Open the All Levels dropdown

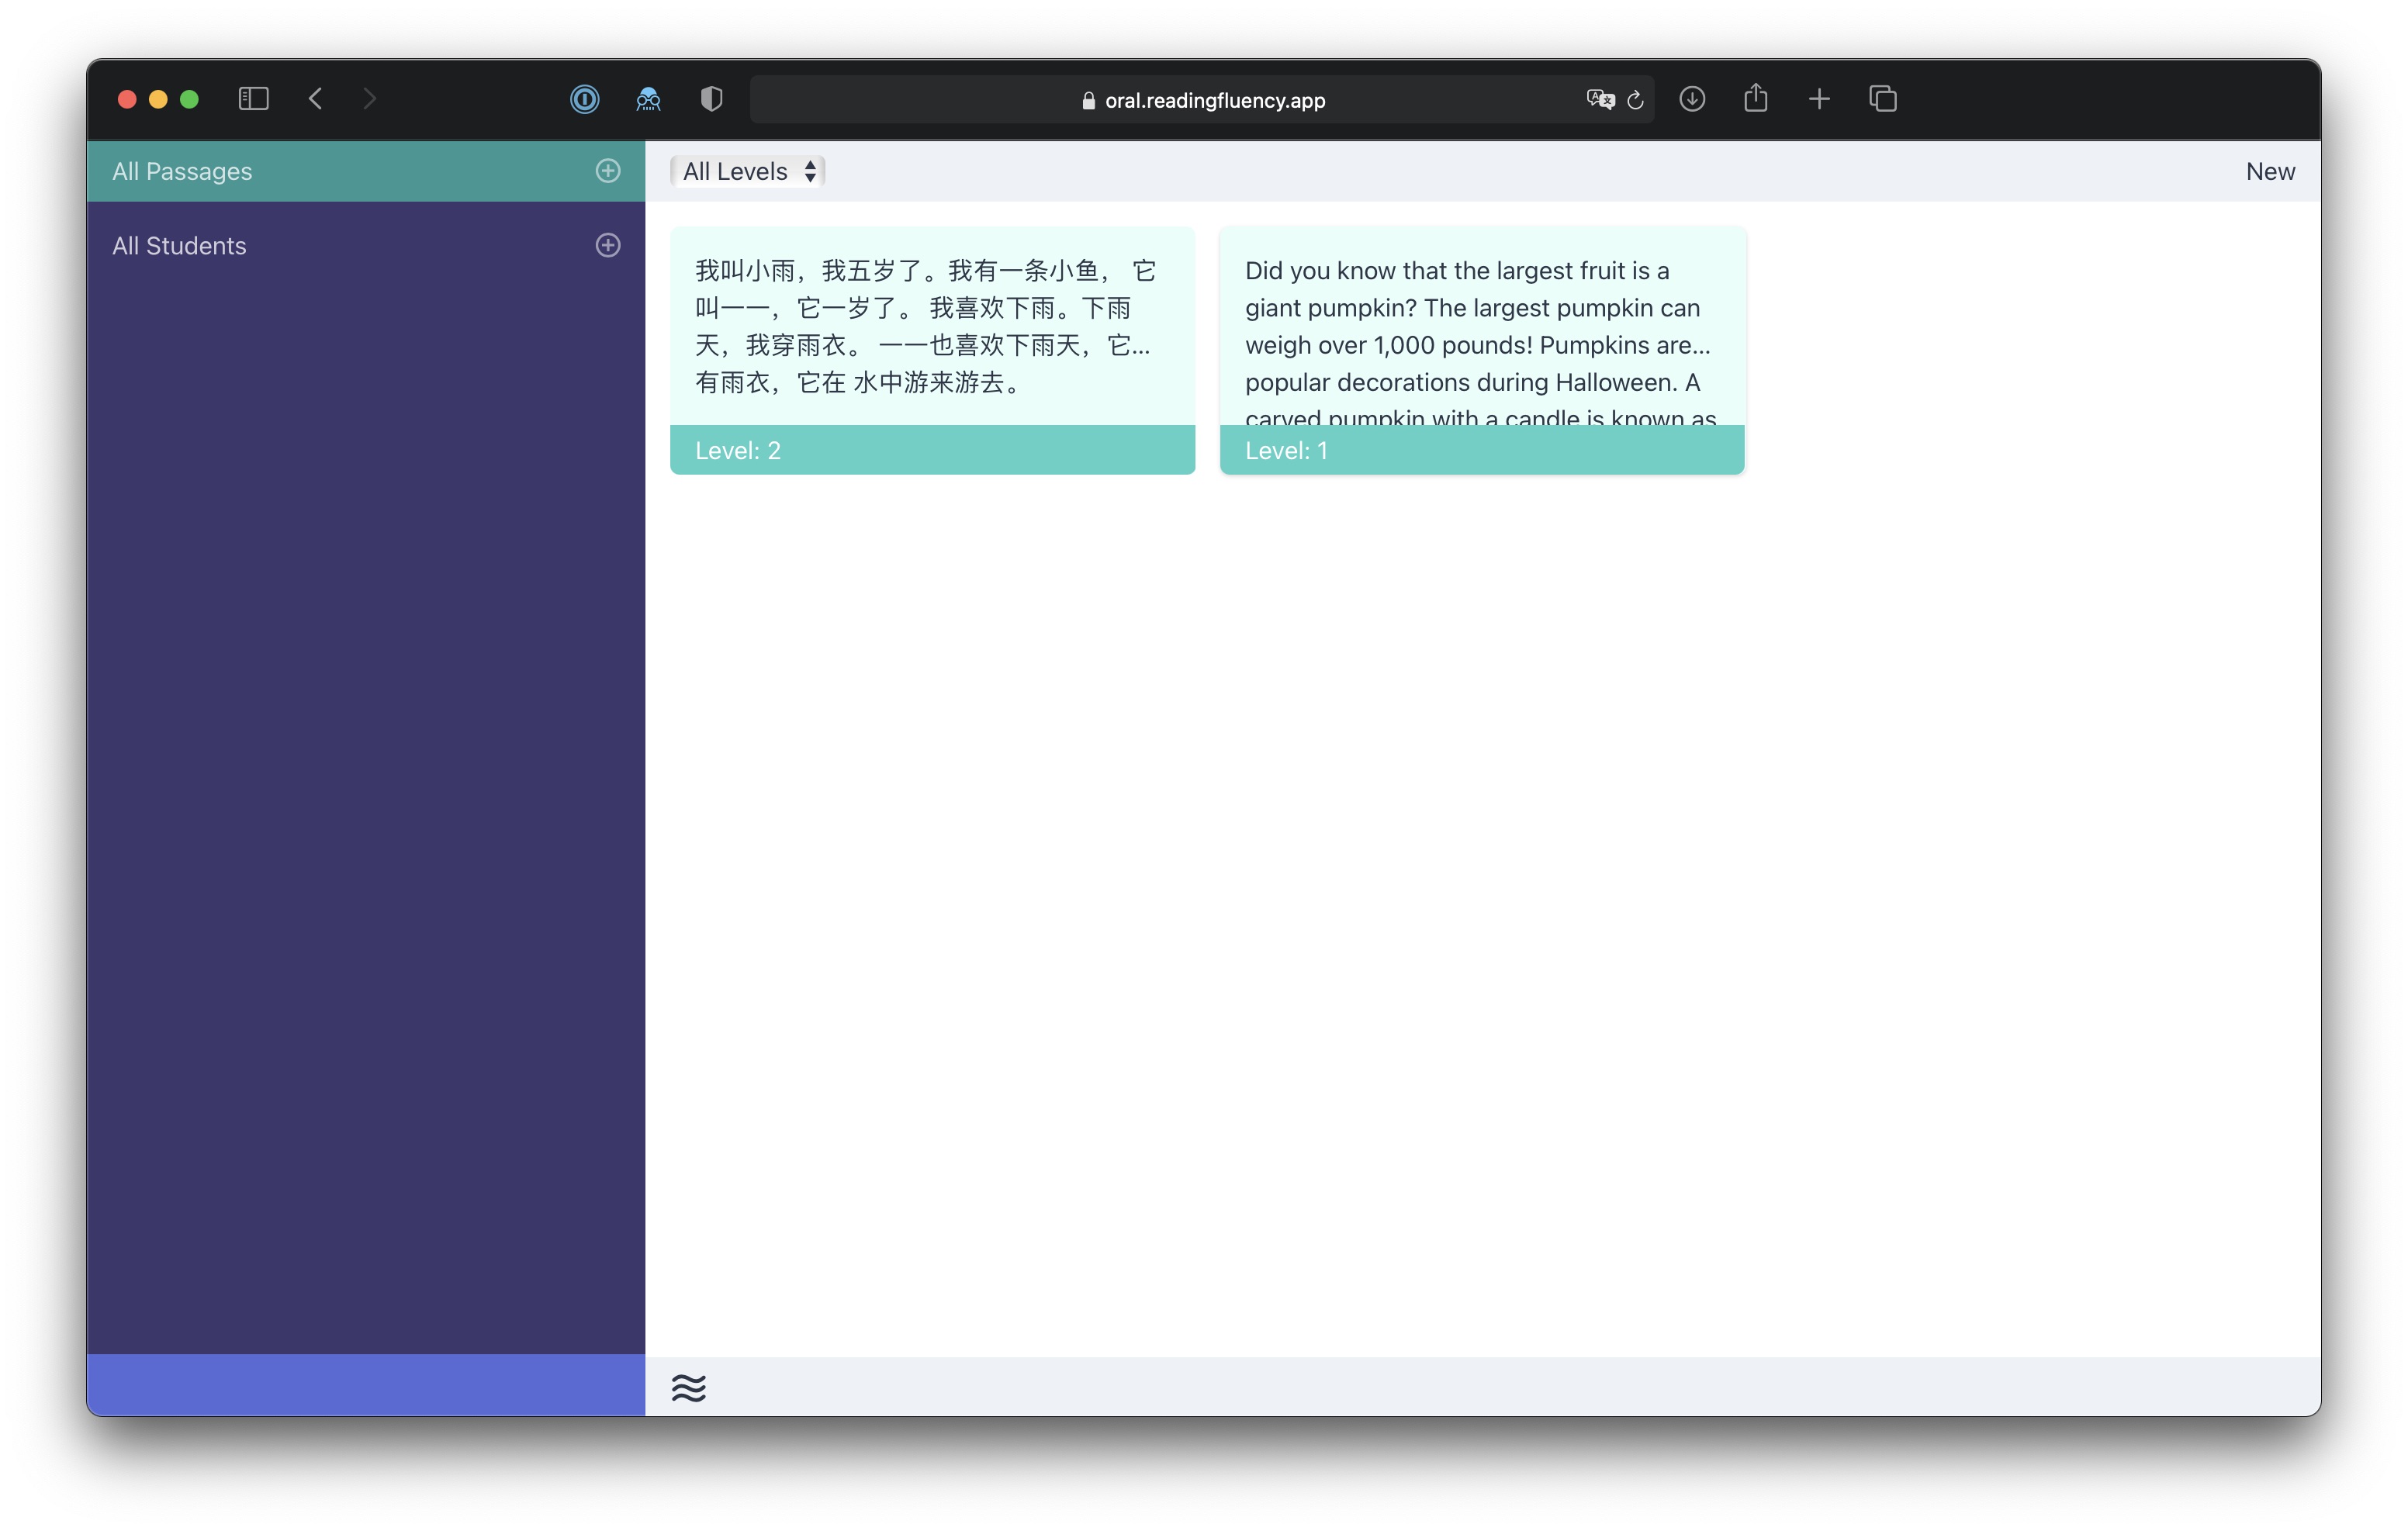tap(746, 171)
